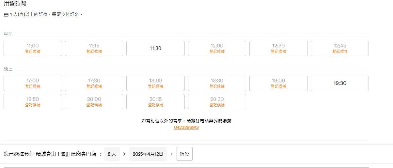Join waitlist for 20:00 slot
Screen dimensions: 393x168
[94, 102]
